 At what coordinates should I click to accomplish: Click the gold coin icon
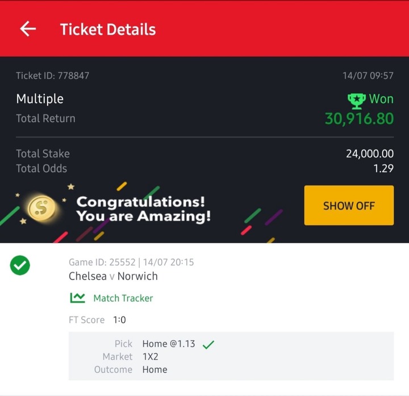tap(41, 208)
